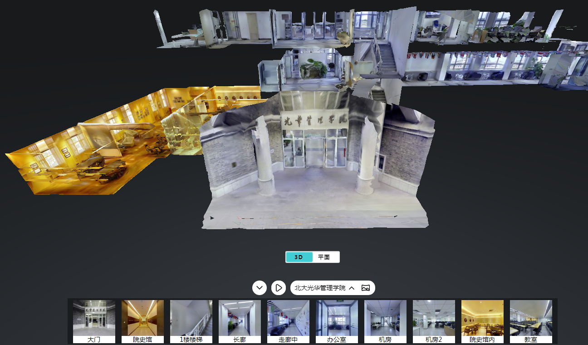Open the 大门 thumbnail
588x345 pixels.
tap(94, 321)
